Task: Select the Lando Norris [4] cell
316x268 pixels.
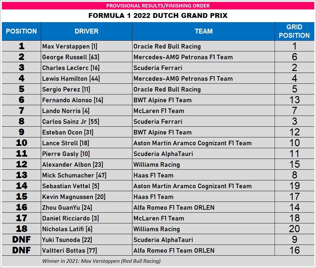Action: (86, 111)
